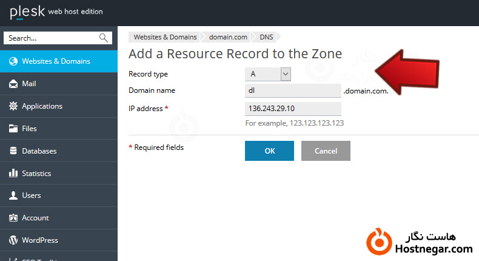Click the Mail envelope icon
479x261 pixels.
click(x=13, y=84)
